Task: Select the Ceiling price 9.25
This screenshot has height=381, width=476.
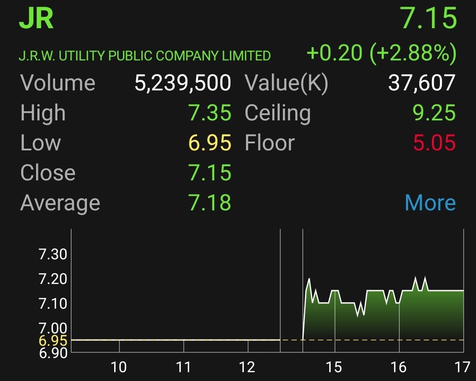Action: 434,113
